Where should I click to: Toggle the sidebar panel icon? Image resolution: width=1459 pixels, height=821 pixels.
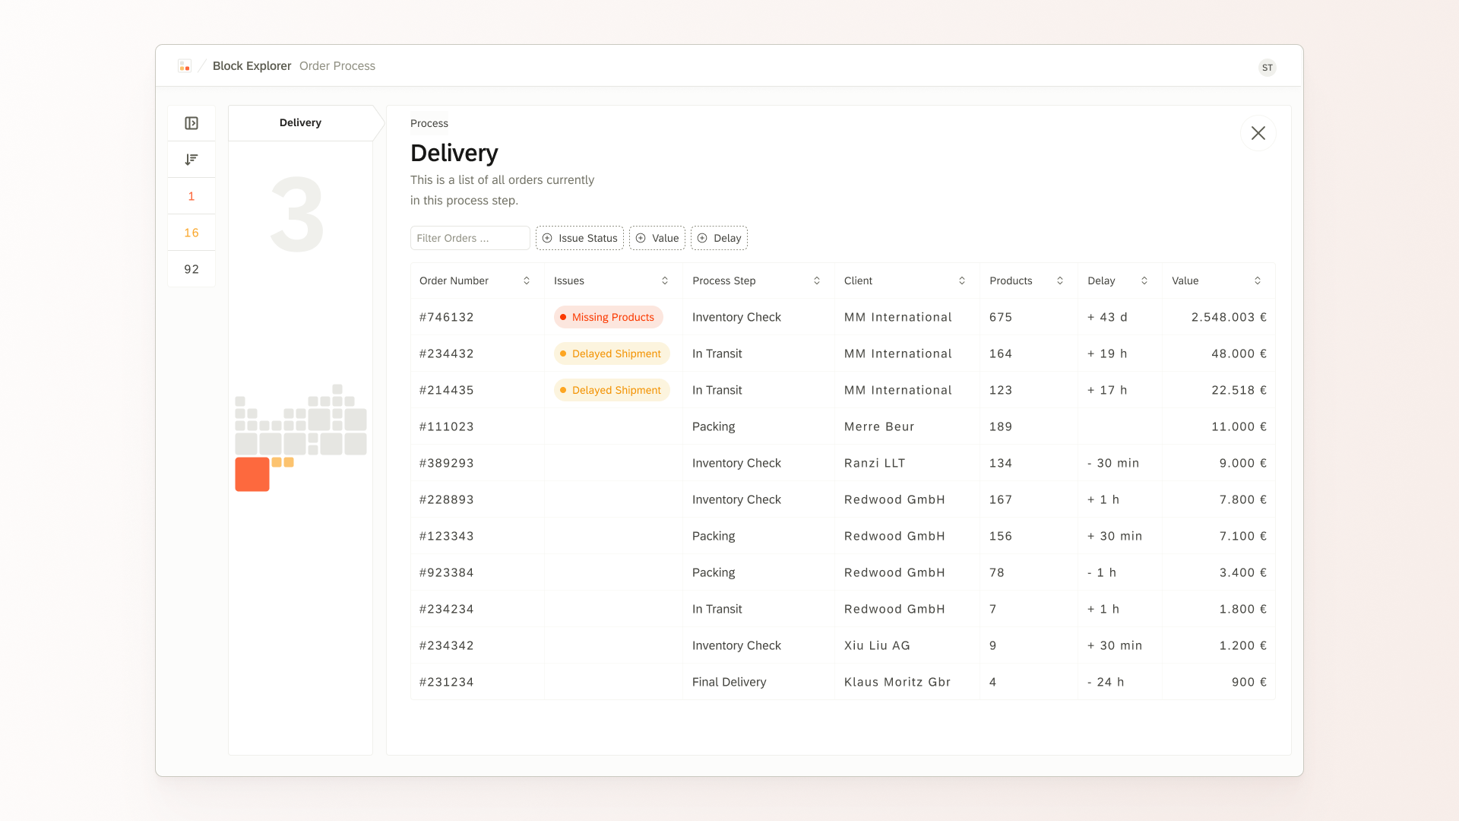[191, 123]
